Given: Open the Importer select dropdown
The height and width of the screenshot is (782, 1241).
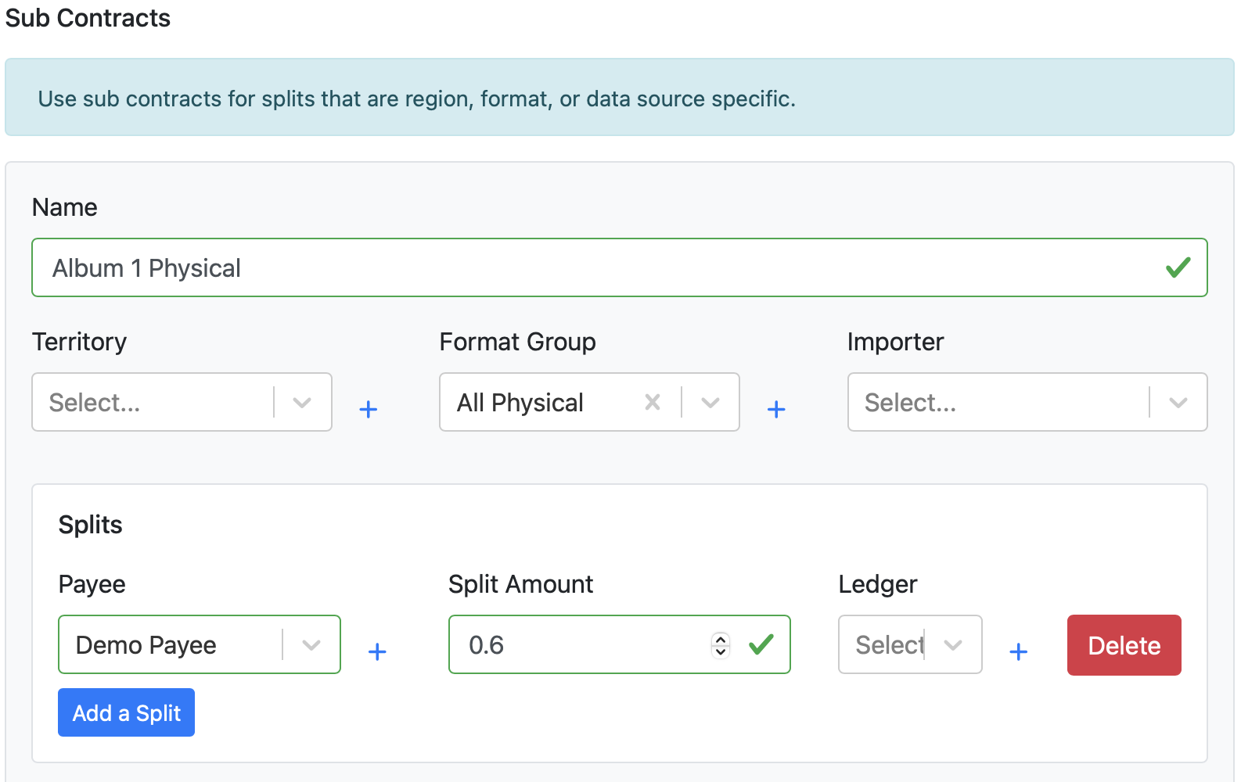Looking at the screenshot, I should (1178, 403).
